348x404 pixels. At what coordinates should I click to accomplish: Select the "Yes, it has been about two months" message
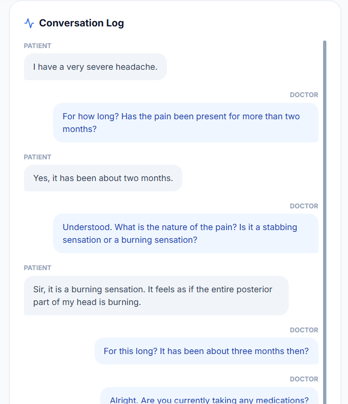103,178
